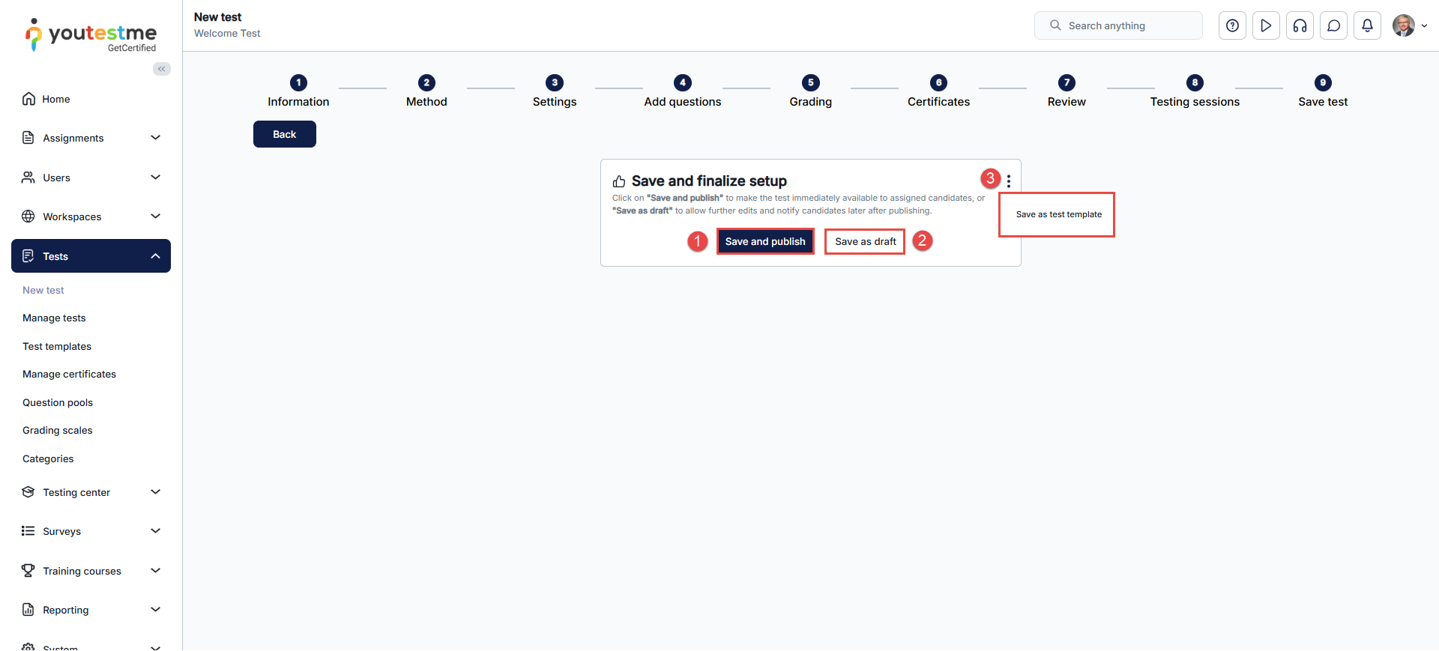Screen dimensions: 1439x651
Task: Go to step 6 Certificates
Action: (x=938, y=91)
